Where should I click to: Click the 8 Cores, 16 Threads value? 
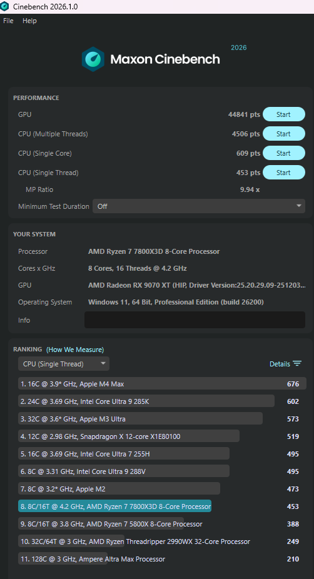pyautogui.click(x=138, y=268)
